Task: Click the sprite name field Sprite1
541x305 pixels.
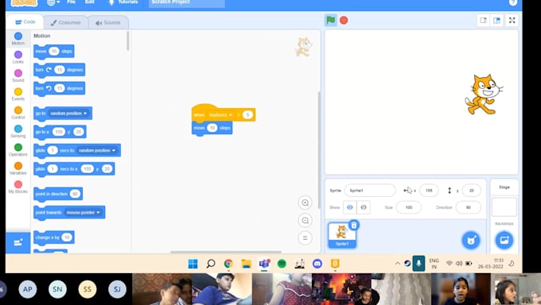Action: click(x=370, y=191)
